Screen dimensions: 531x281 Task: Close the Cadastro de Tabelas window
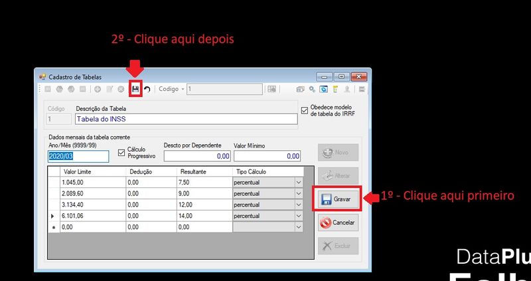click(359, 77)
